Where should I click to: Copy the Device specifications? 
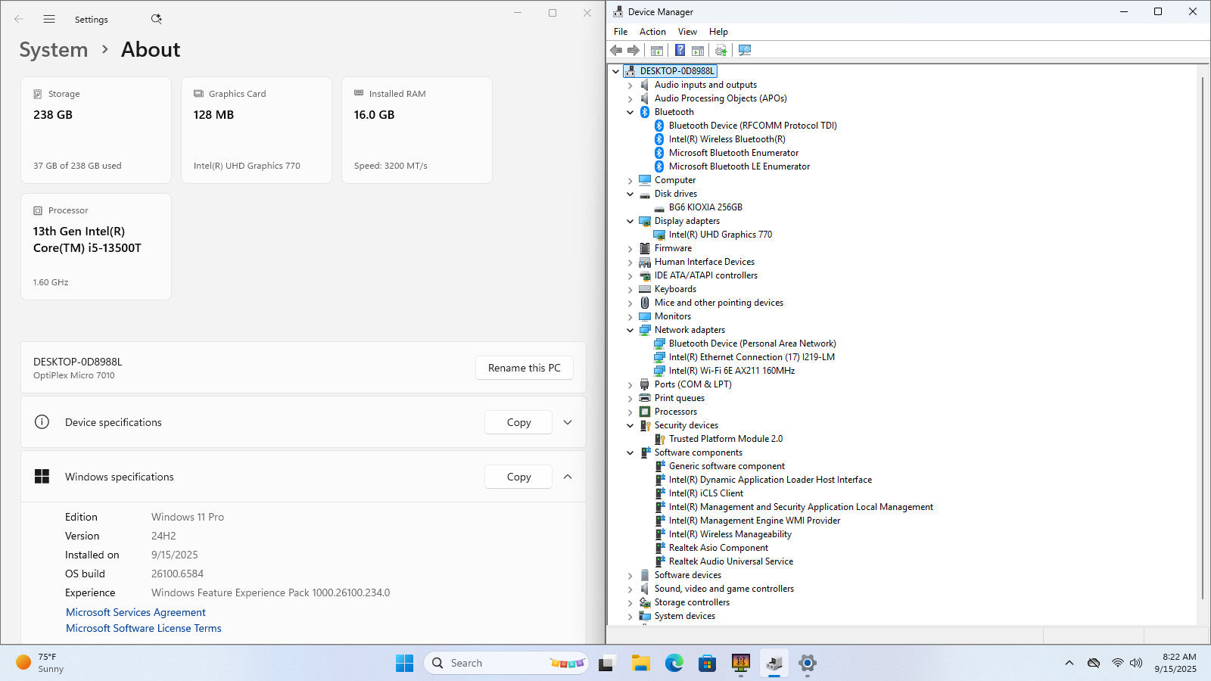(518, 422)
